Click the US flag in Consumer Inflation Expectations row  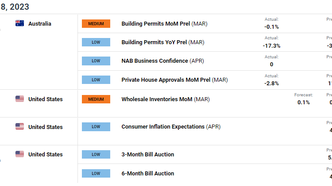click(19, 127)
